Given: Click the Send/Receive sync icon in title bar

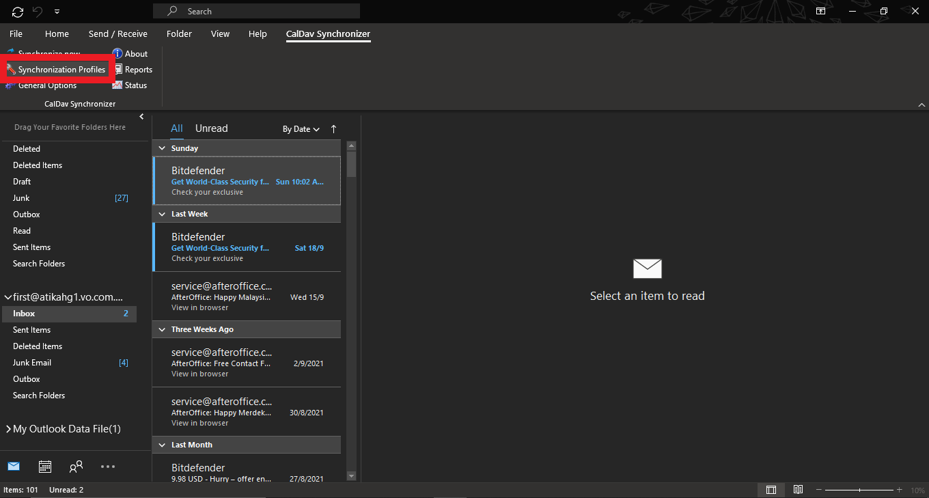Looking at the screenshot, I should (18, 12).
